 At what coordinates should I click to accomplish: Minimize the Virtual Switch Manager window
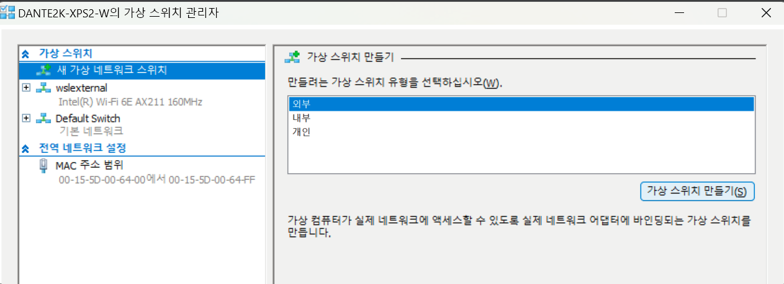pos(678,12)
